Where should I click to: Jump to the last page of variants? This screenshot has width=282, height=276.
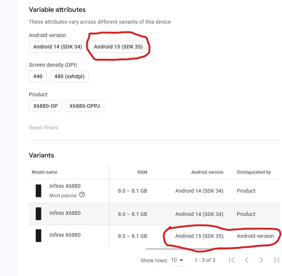(276, 260)
